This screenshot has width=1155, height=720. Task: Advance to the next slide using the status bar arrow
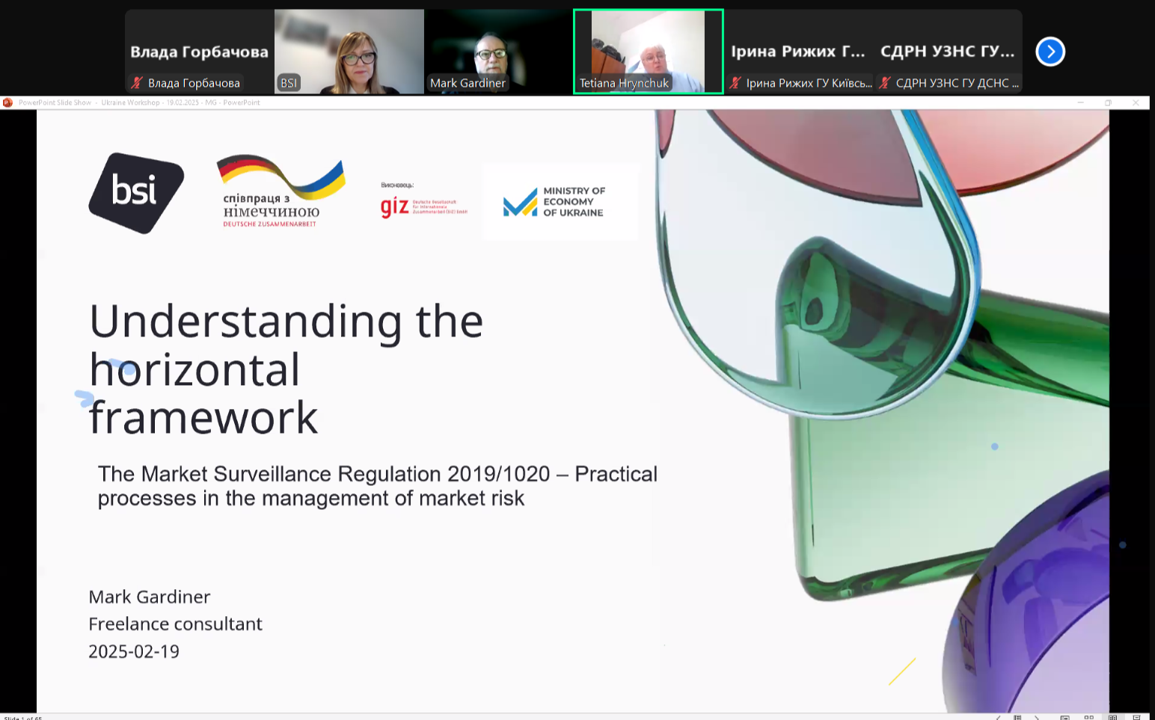click(1037, 718)
